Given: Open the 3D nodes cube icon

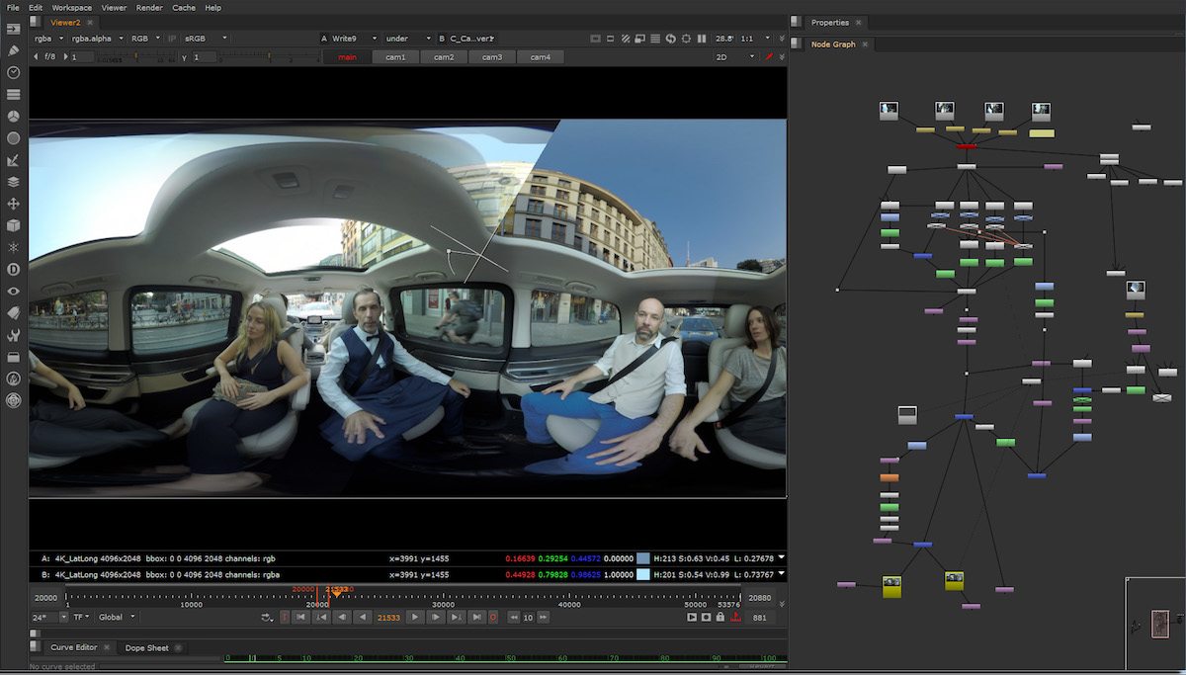Looking at the screenshot, I should (x=14, y=225).
